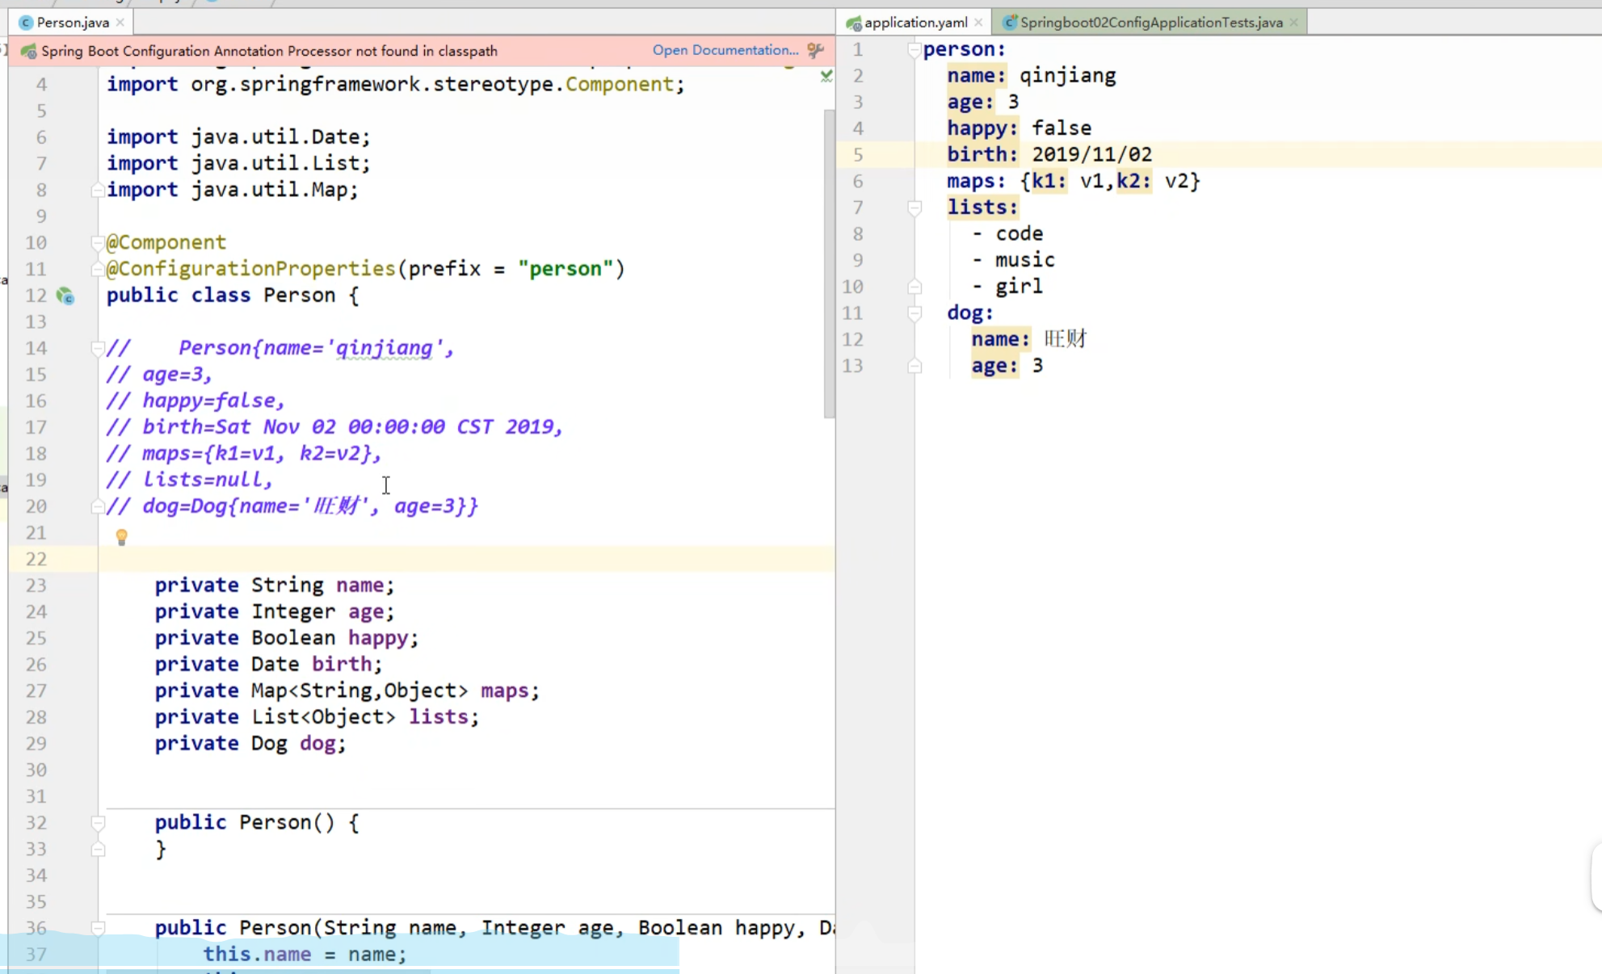
Task: Click the wrench settings icon in notification bar
Action: [815, 51]
